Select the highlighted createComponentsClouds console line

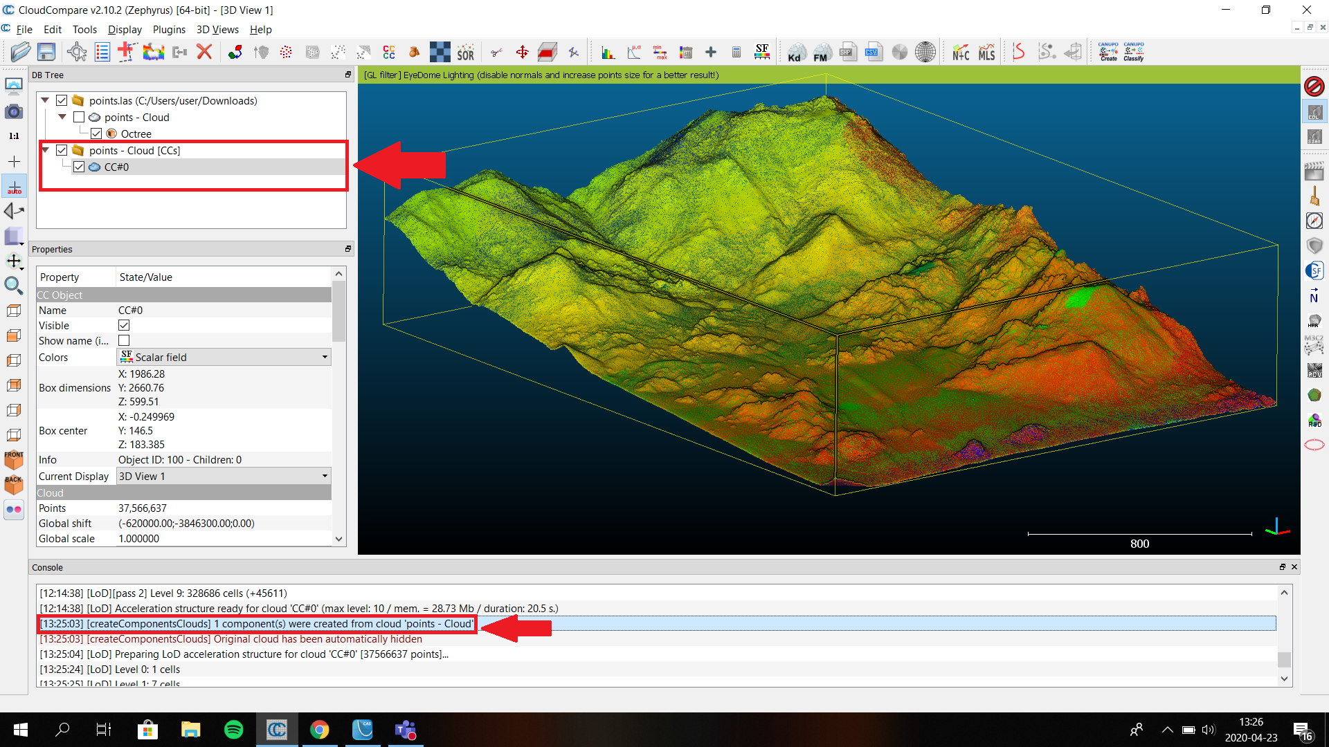coord(656,624)
